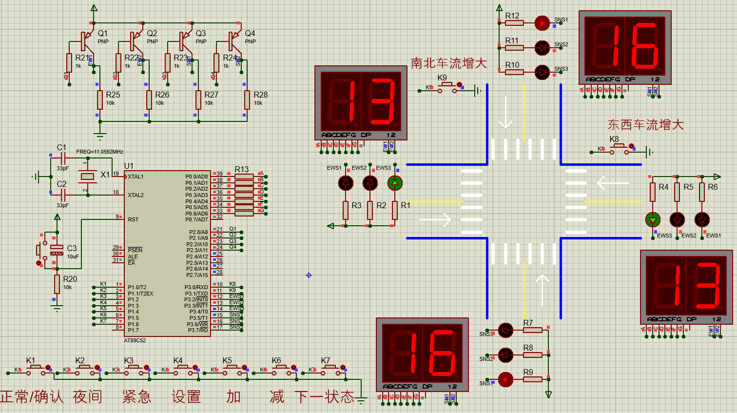Select the green EWS3 LED below R4
The image size is (737, 413).
(653, 220)
